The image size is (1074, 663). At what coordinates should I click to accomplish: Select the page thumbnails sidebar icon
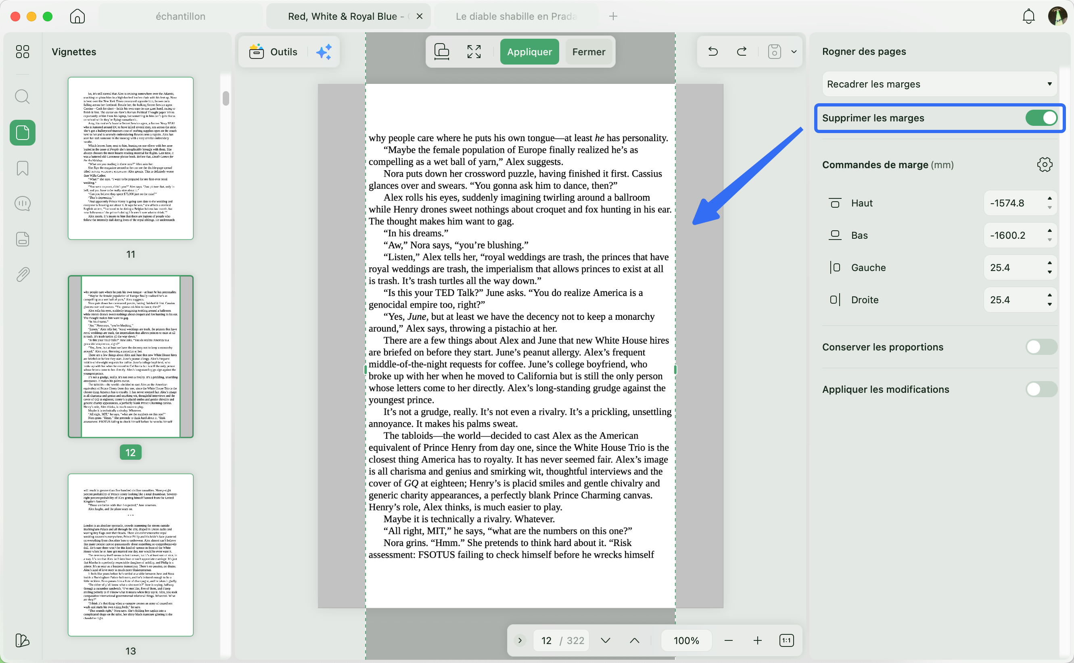click(22, 132)
